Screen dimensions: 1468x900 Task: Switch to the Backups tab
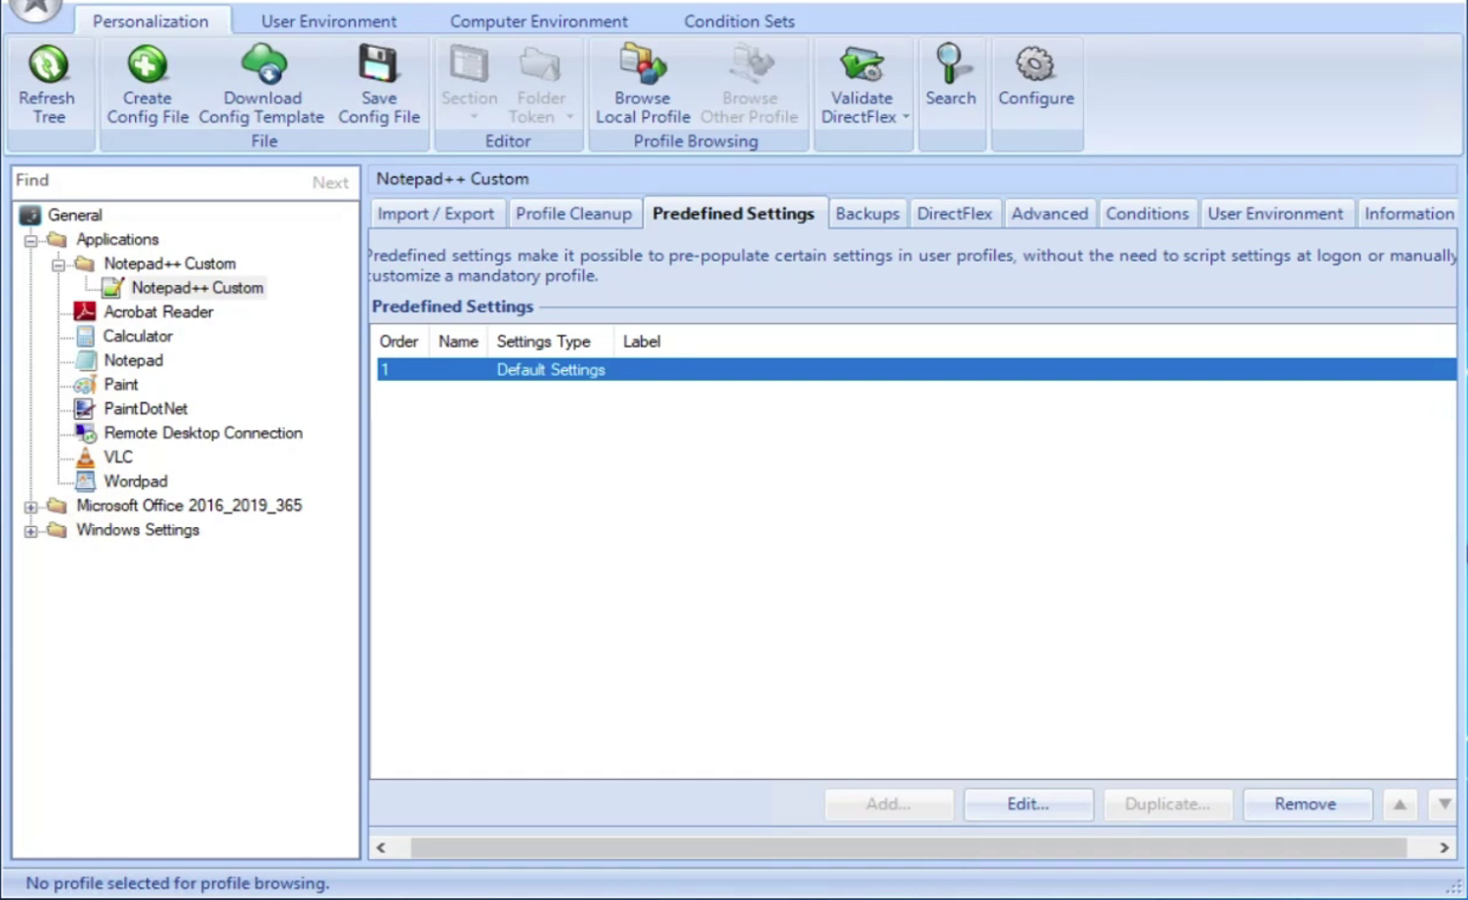(866, 214)
